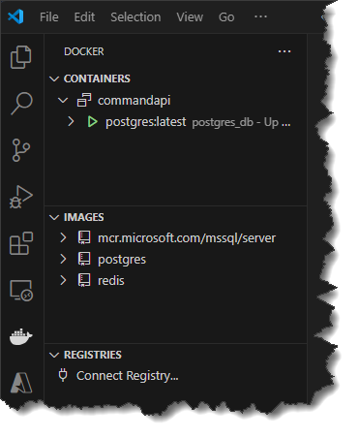Open the Explorer view in activity bar
Screen dimensions: 359x438
[x=21, y=57]
